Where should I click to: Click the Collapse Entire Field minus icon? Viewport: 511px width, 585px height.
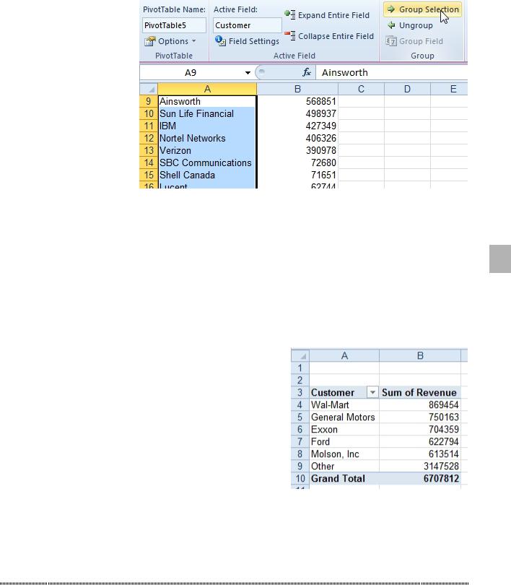(290, 36)
